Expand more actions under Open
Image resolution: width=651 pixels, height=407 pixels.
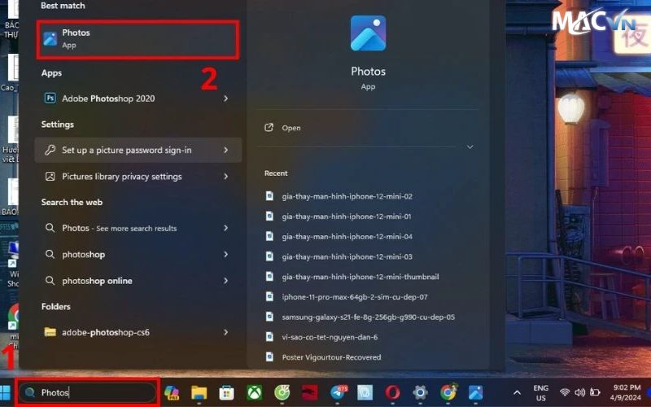pos(470,147)
